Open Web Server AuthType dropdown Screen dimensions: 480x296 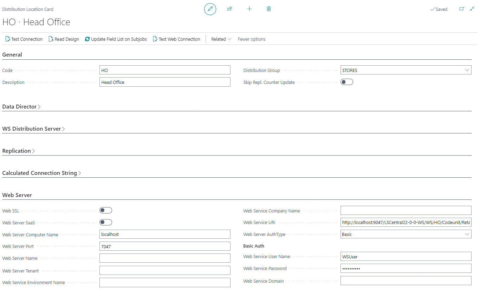point(406,234)
